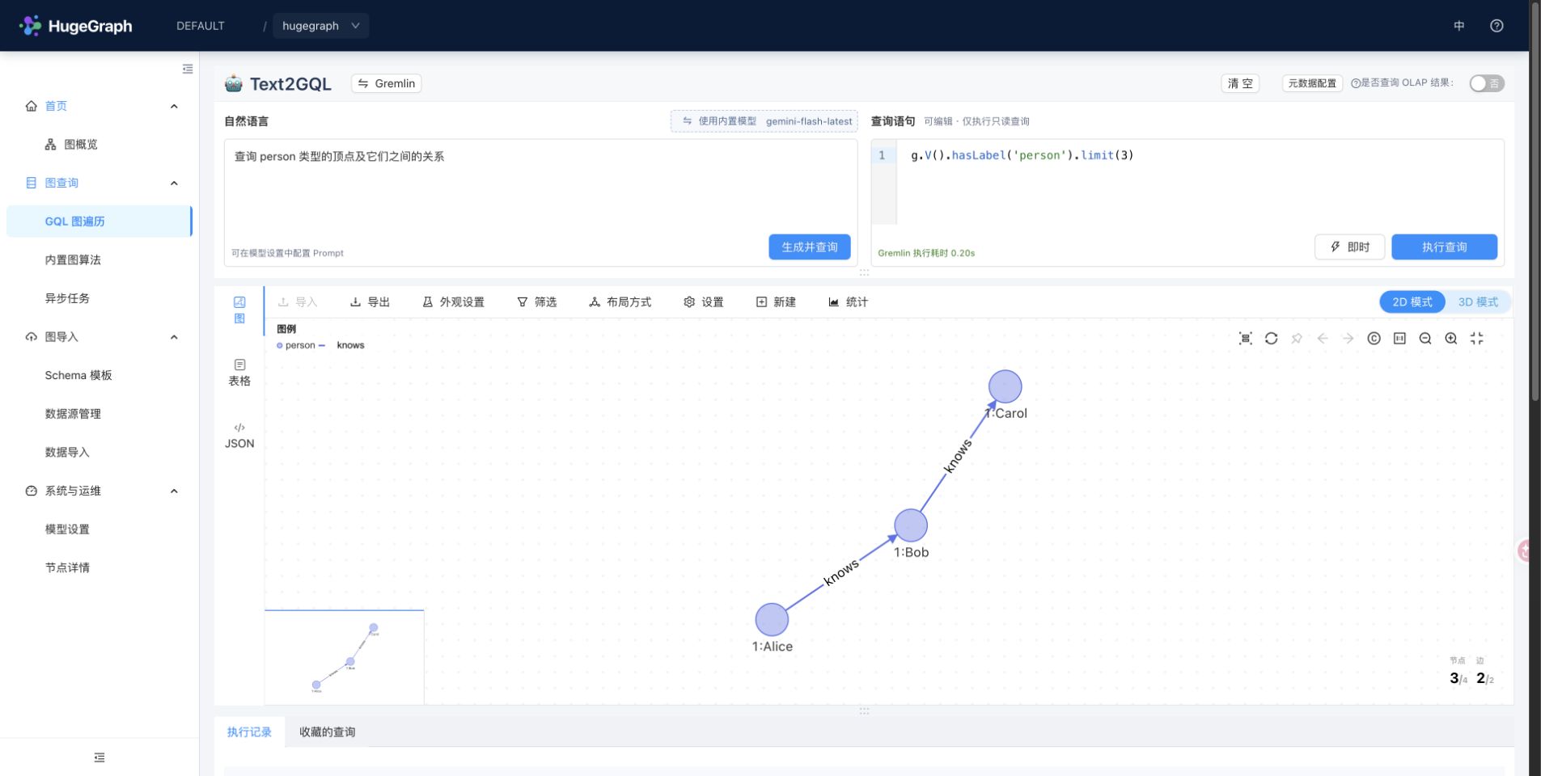Click the circled C center icon
Image resolution: width=1541 pixels, height=776 pixels.
pyautogui.click(x=1374, y=339)
